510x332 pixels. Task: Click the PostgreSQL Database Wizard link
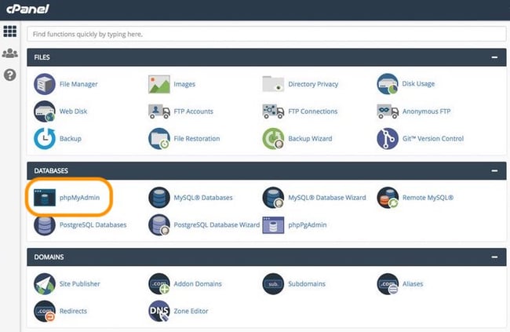217,225
